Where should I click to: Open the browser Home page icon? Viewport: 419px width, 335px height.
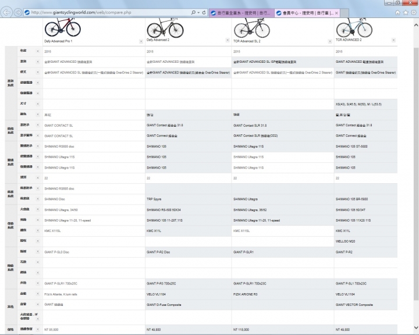[397, 13]
